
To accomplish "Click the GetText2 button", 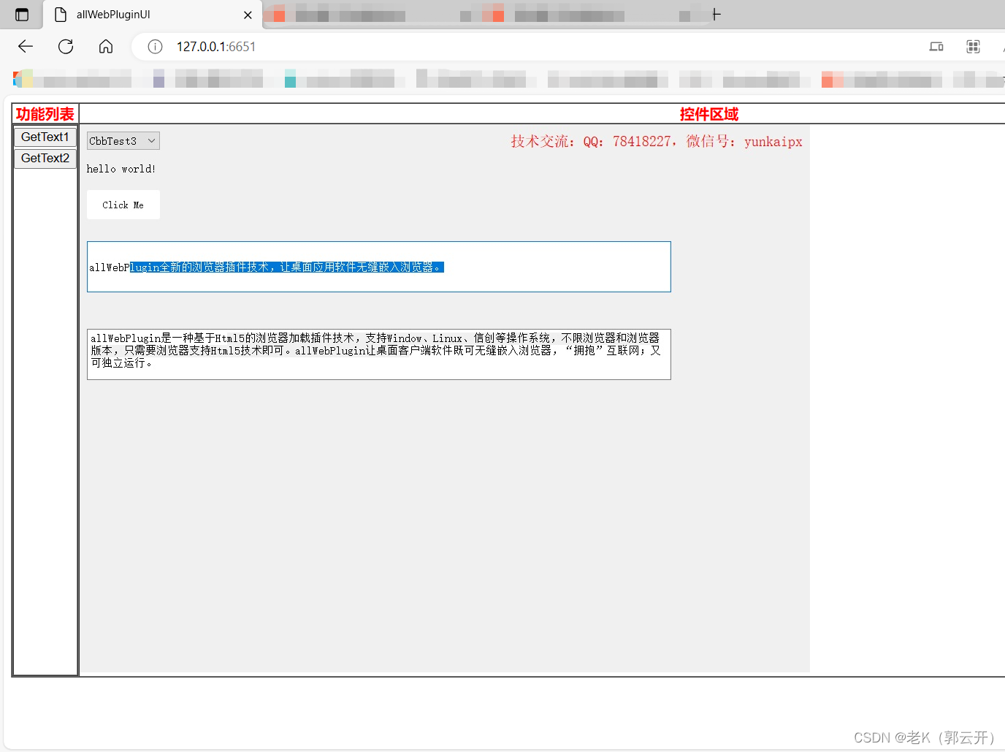I will point(45,158).
